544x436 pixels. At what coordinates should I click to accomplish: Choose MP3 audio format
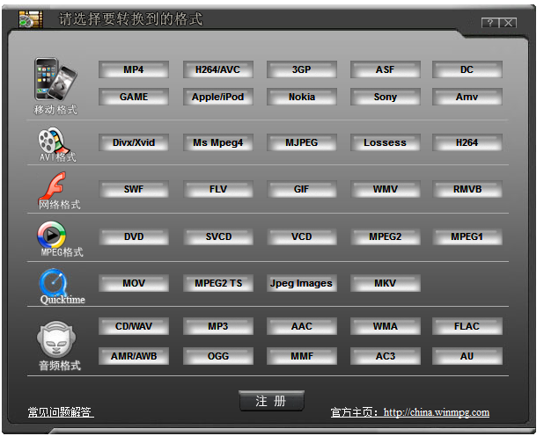pos(218,326)
